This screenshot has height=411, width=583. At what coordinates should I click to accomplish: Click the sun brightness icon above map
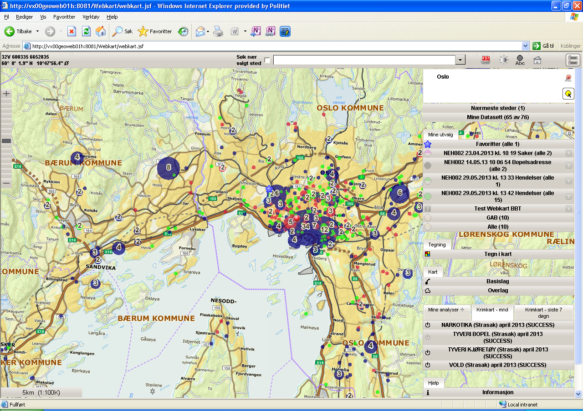coord(503,60)
